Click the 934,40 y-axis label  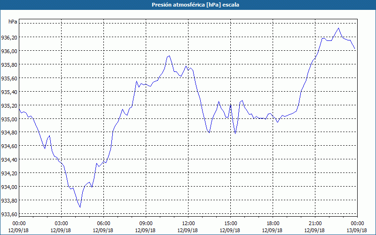9,160
